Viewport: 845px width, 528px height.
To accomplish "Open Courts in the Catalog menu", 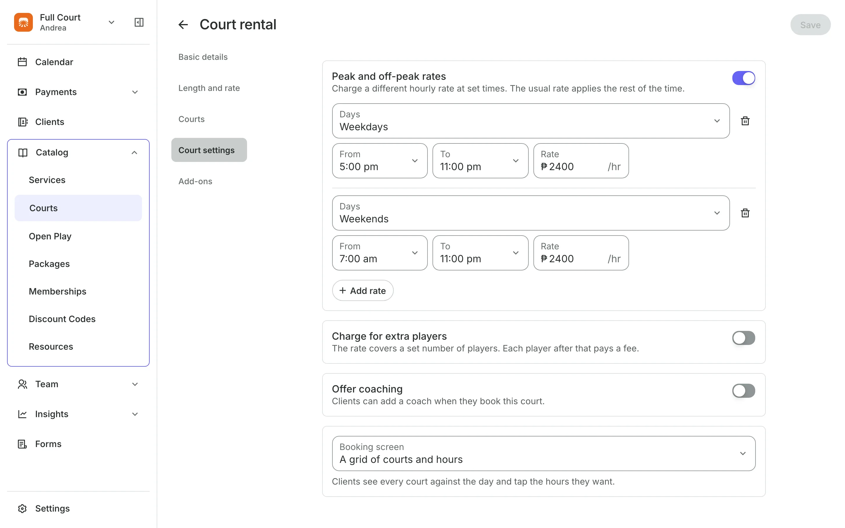I will coord(78,208).
